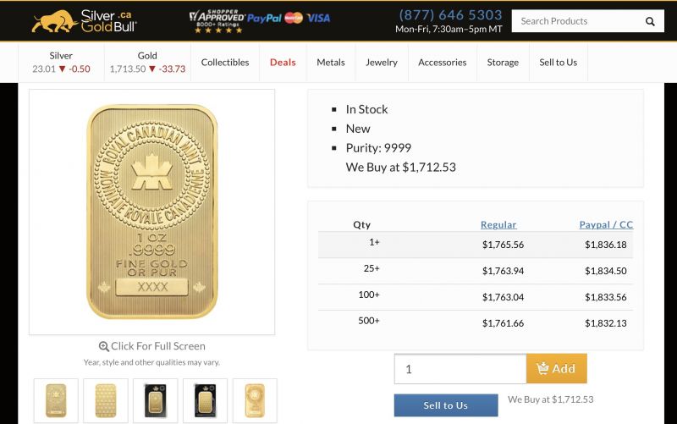Open the Metals menu item
Screen dimensions: 677x424
coord(331,62)
